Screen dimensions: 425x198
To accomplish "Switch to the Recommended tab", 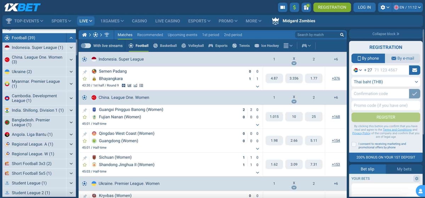I will click(x=150, y=35).
